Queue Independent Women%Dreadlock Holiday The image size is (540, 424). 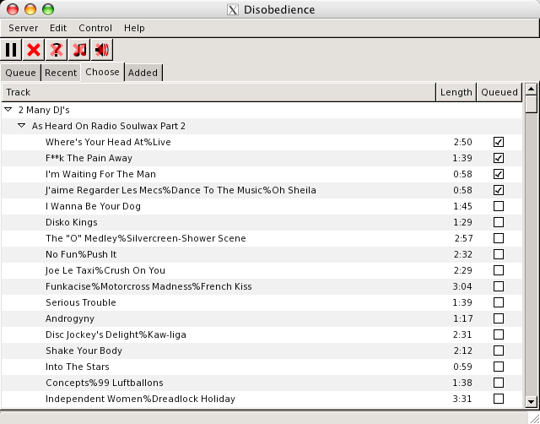[x=499, y=399]
